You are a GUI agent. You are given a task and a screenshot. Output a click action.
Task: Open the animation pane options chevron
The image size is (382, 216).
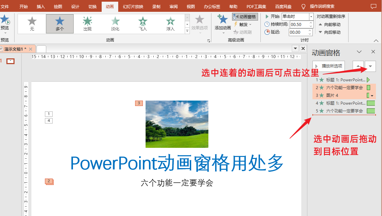tap(359, 52)
